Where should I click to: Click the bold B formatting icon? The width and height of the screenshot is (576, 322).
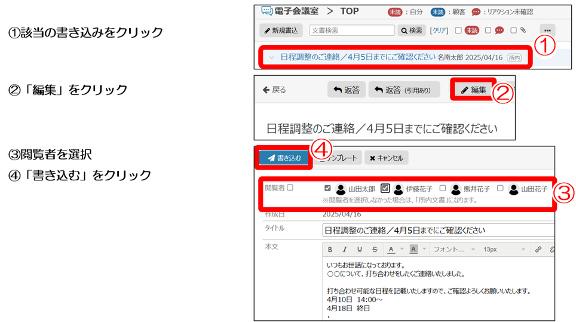pyautogui.click(x=329, y=249)
